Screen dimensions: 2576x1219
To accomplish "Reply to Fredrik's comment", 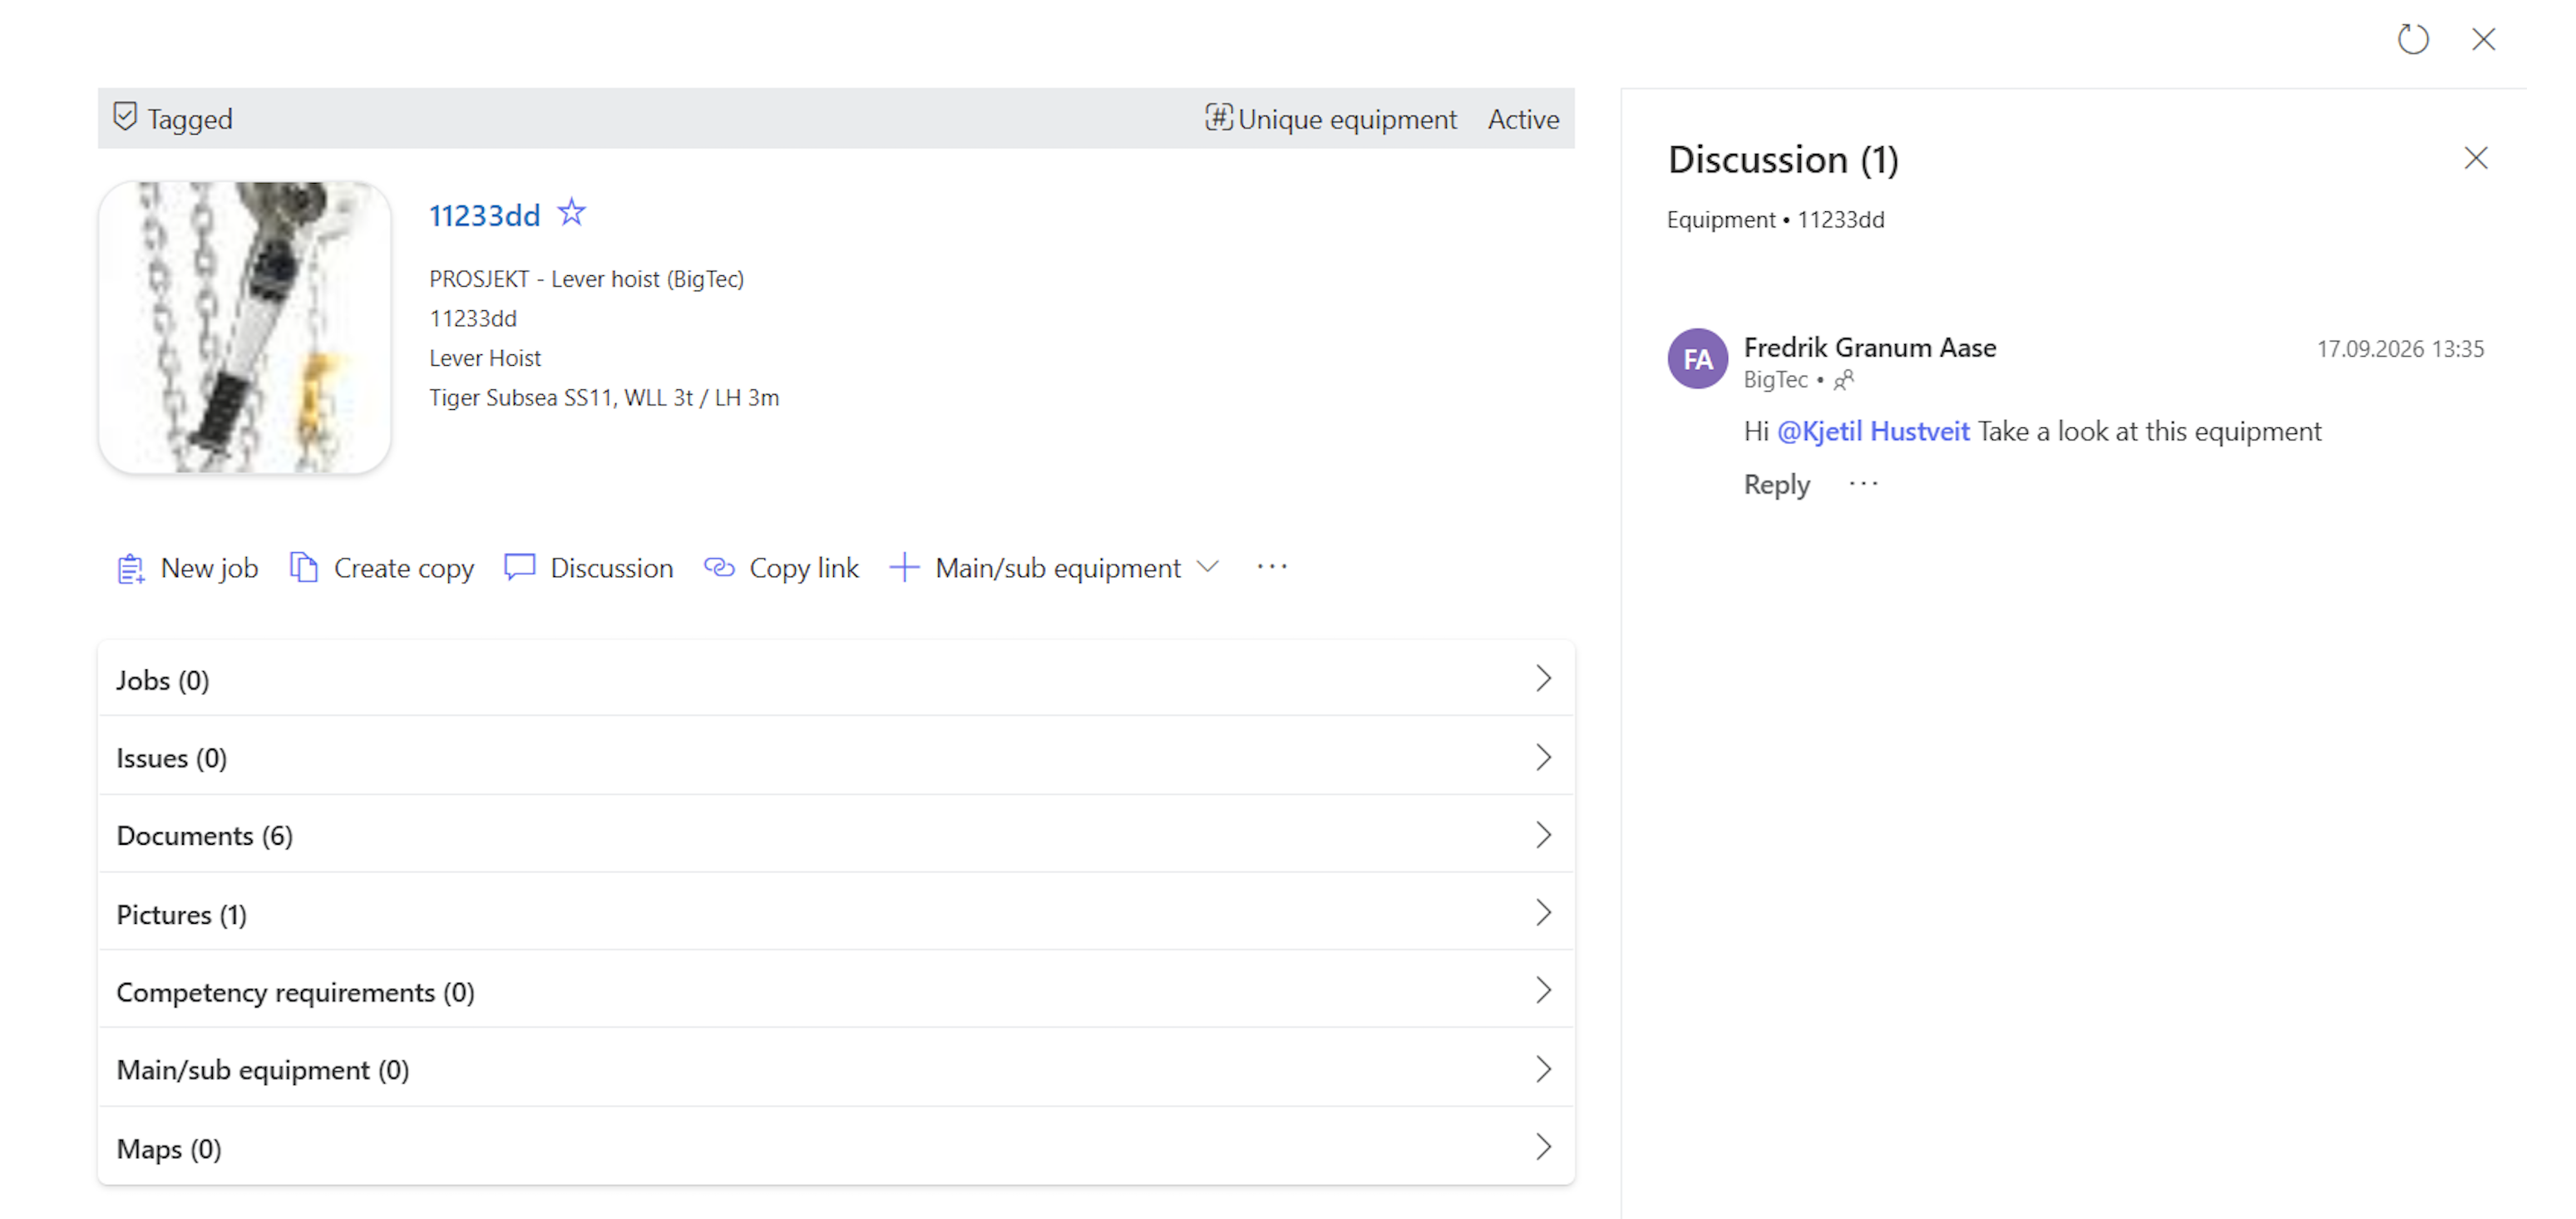I will [x=1776, y=484].
